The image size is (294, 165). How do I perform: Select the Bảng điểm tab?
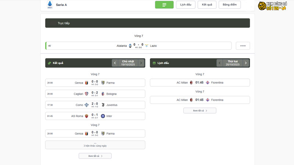tap(230, 5)
